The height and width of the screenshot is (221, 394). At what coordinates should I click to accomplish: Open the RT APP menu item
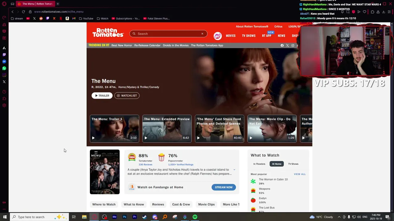267,36
